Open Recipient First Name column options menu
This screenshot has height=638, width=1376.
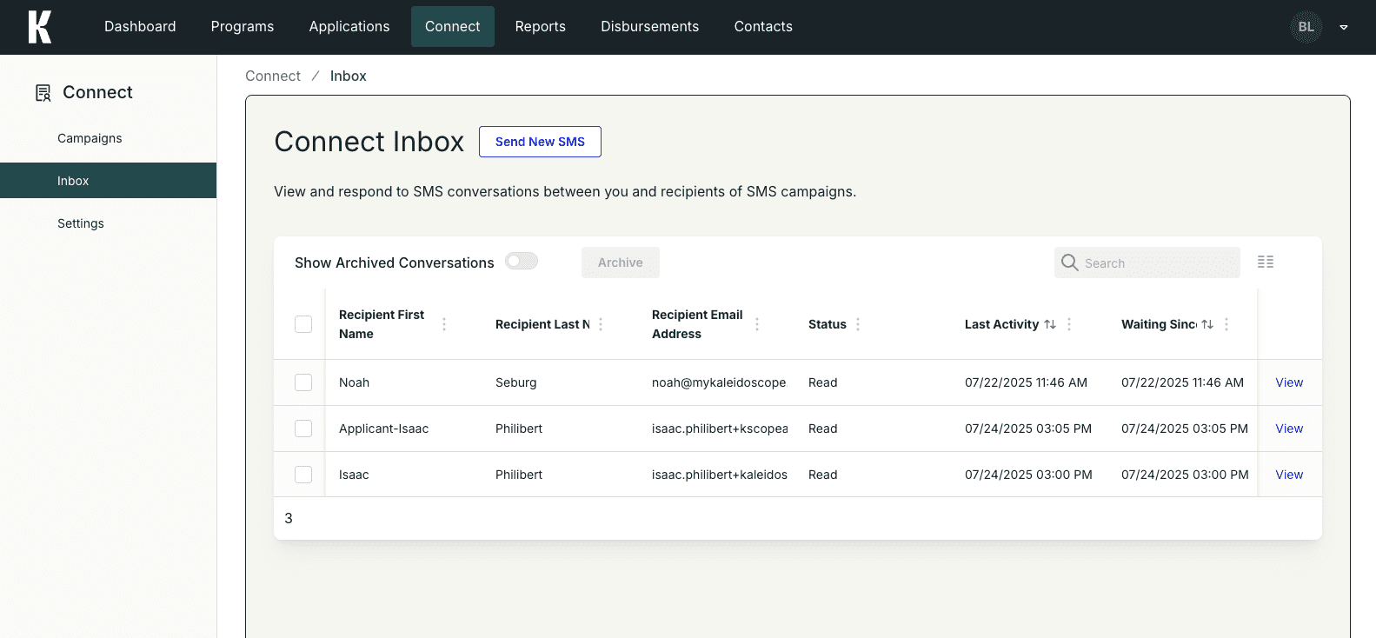click(444, 324)
